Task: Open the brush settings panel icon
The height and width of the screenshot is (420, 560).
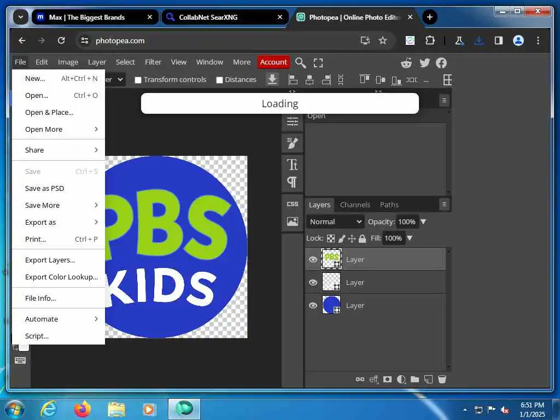Action: (292, 143)
